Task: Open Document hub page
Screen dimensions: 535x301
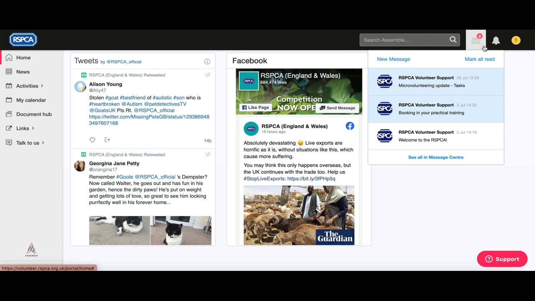Action: pos(34,114)
